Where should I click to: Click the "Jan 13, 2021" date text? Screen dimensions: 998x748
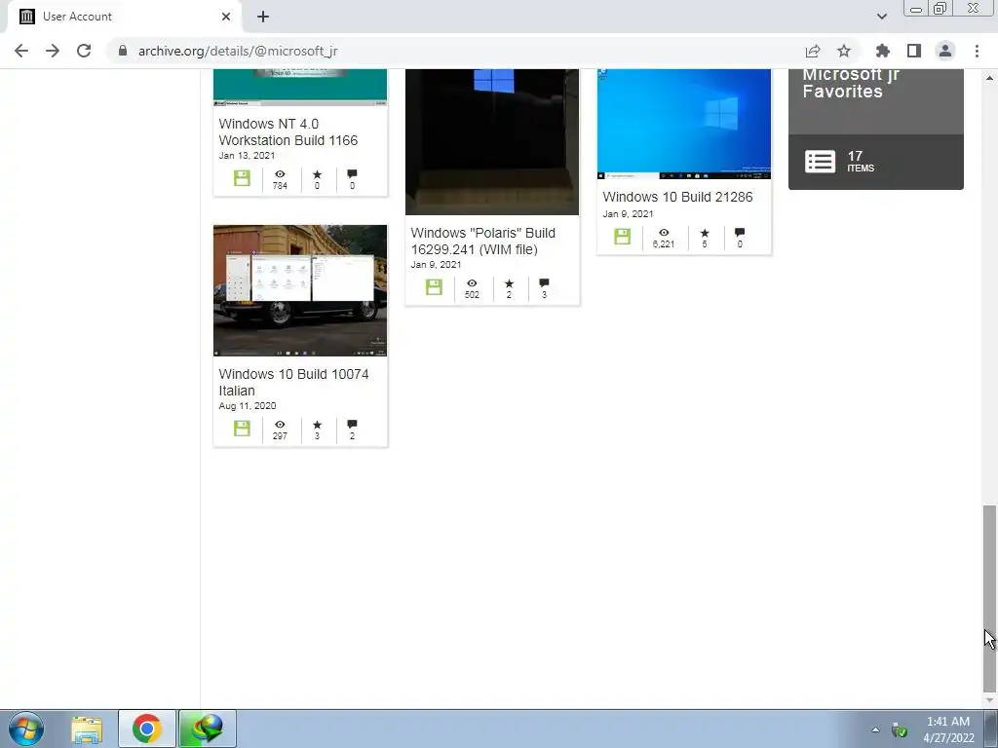247,156
